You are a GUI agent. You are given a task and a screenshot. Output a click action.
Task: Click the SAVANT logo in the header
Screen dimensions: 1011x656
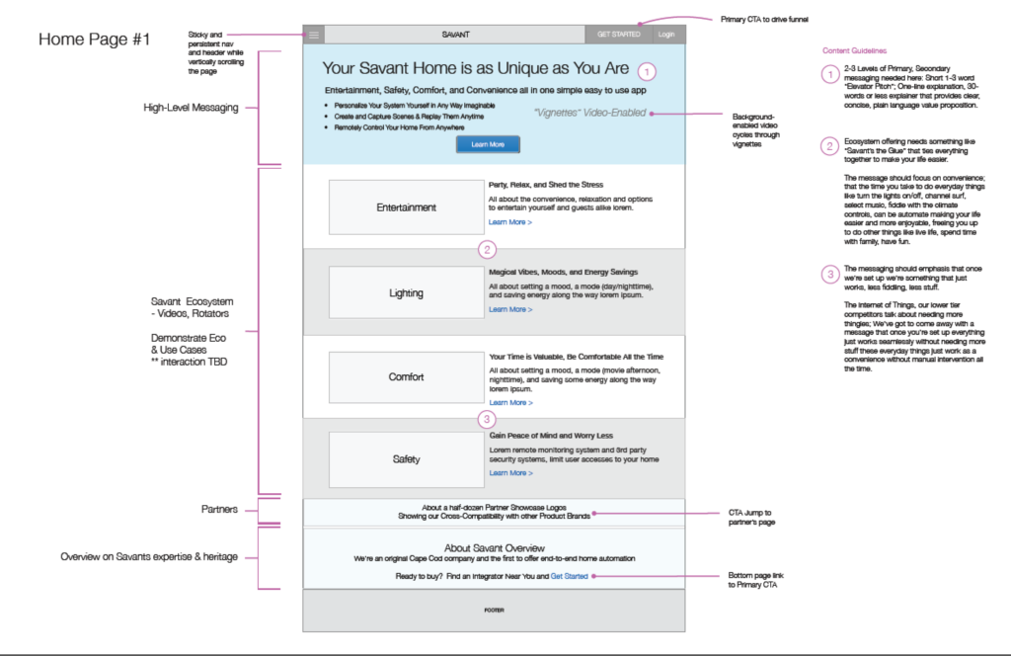point(456,35)
